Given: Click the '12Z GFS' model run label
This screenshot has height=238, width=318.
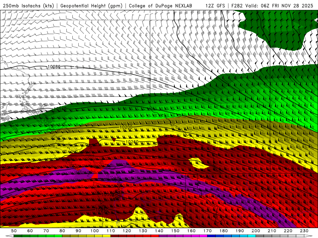Looking at the screenshot, I should [x=215, y=6].
